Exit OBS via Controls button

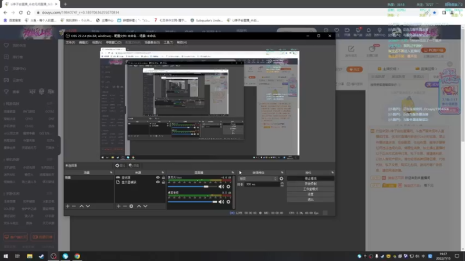310,200
